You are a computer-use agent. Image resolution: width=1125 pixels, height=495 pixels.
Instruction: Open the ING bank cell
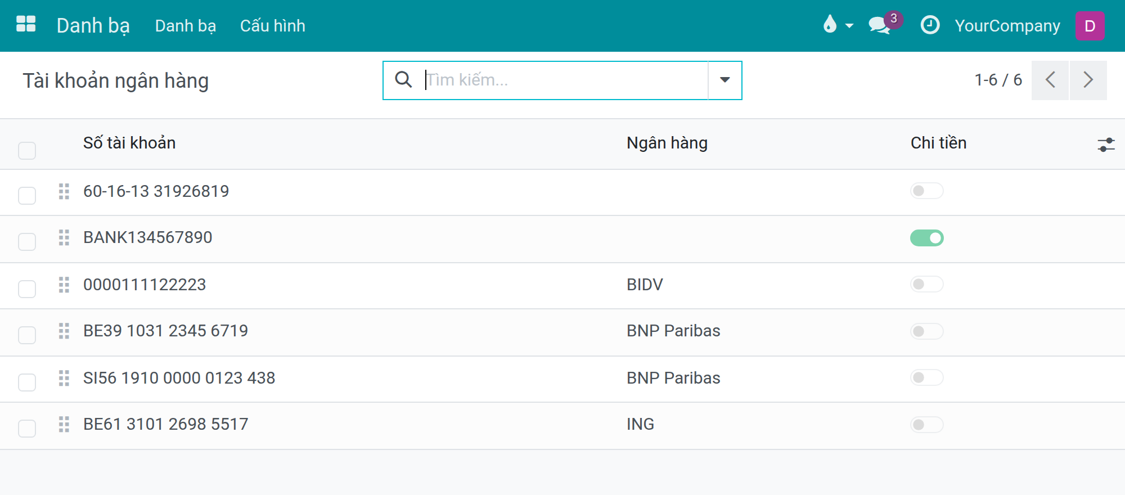click(x=640, y=424)
